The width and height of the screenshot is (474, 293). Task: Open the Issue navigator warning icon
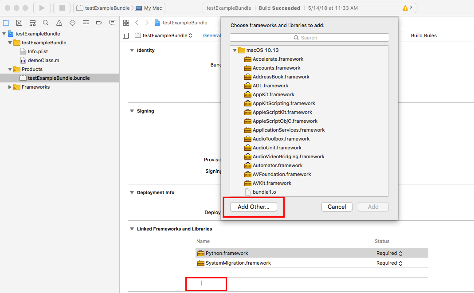coord(59,23)
